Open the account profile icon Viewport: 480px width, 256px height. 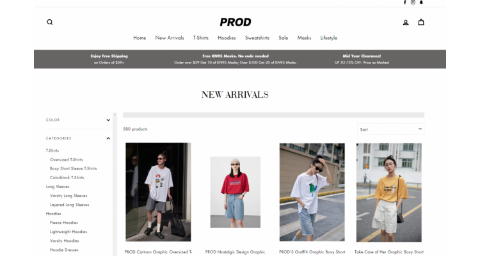coord(406,22)
